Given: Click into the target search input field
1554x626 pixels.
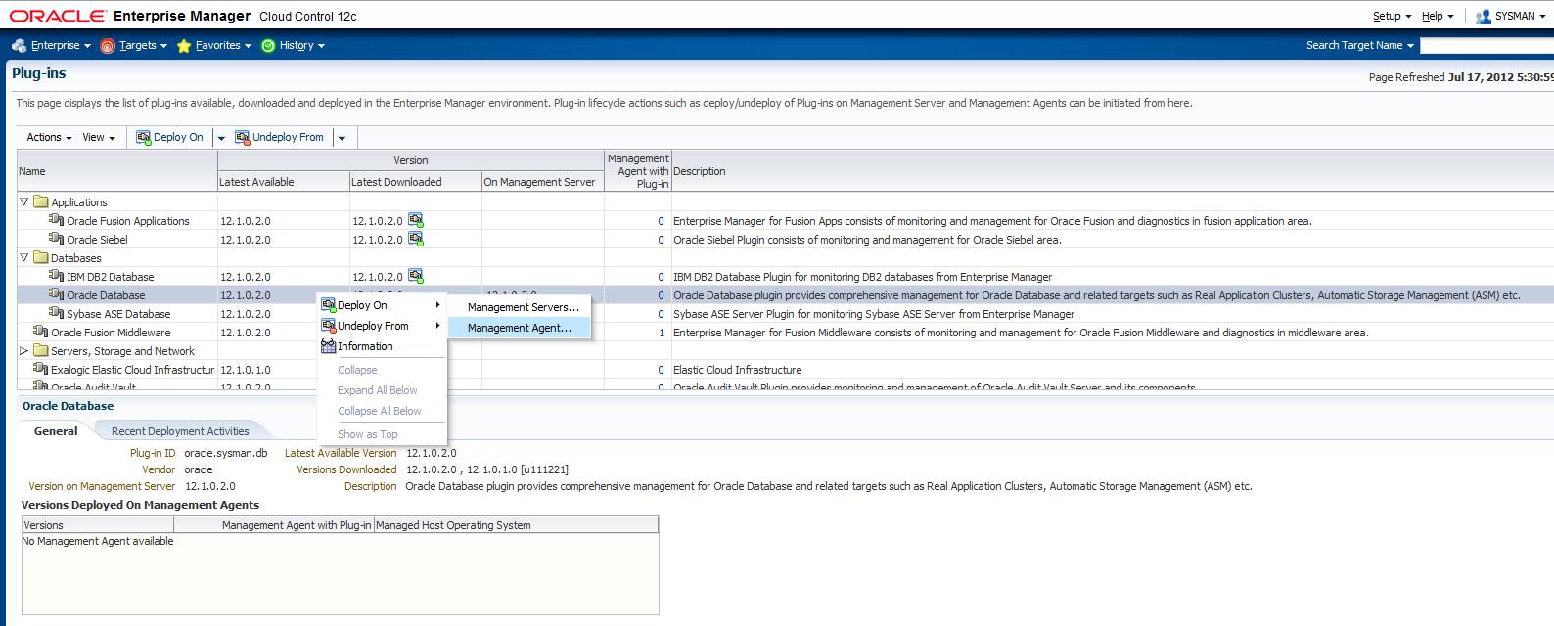Looking at the screenshot, I should click(x=1485, y=46).
